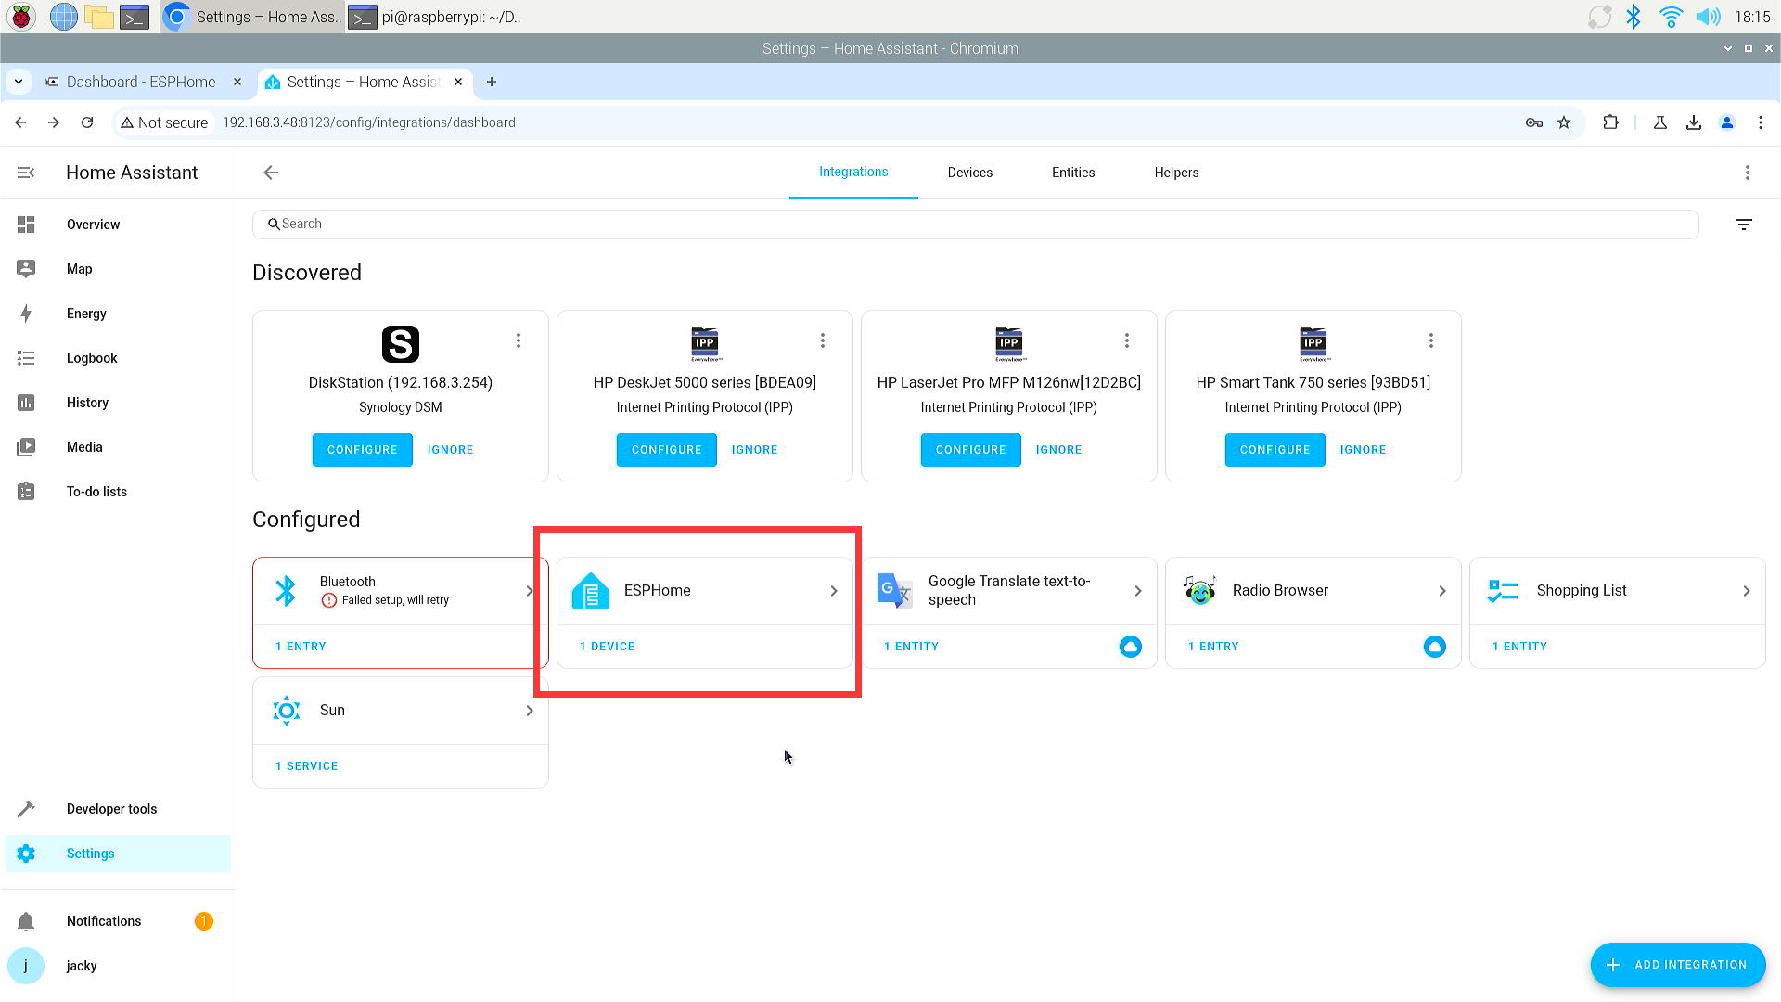Screen dimensions: 1781x1002
Task: Open the Raspberry Pi main menu
Action: click(x=21, y=17)
